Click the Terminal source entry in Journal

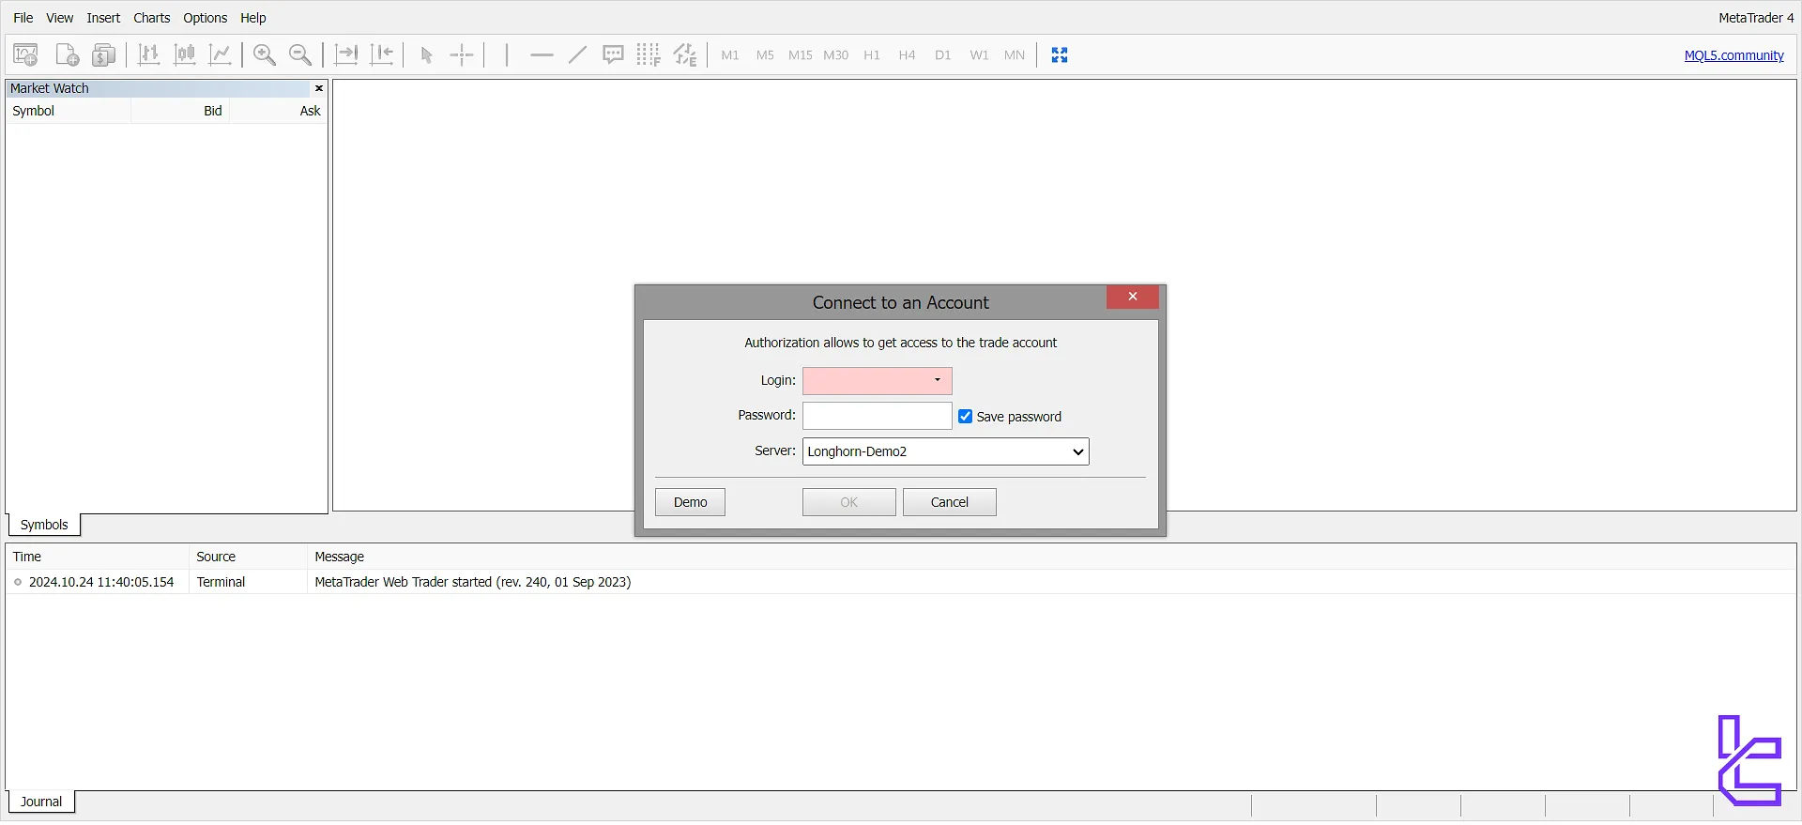(221, 582)
